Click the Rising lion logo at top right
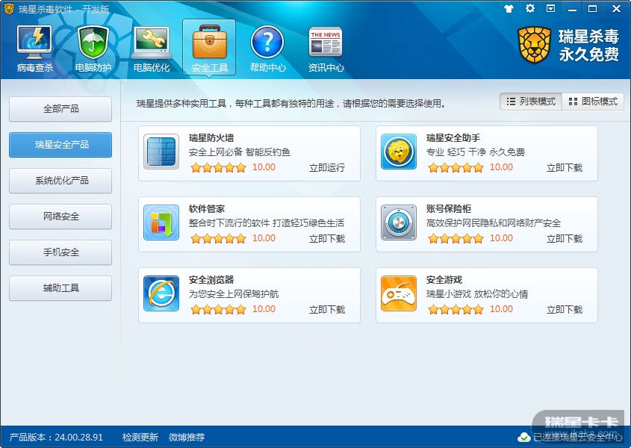Viewport: 631px width, 448px height. click(x=534, y=45)
